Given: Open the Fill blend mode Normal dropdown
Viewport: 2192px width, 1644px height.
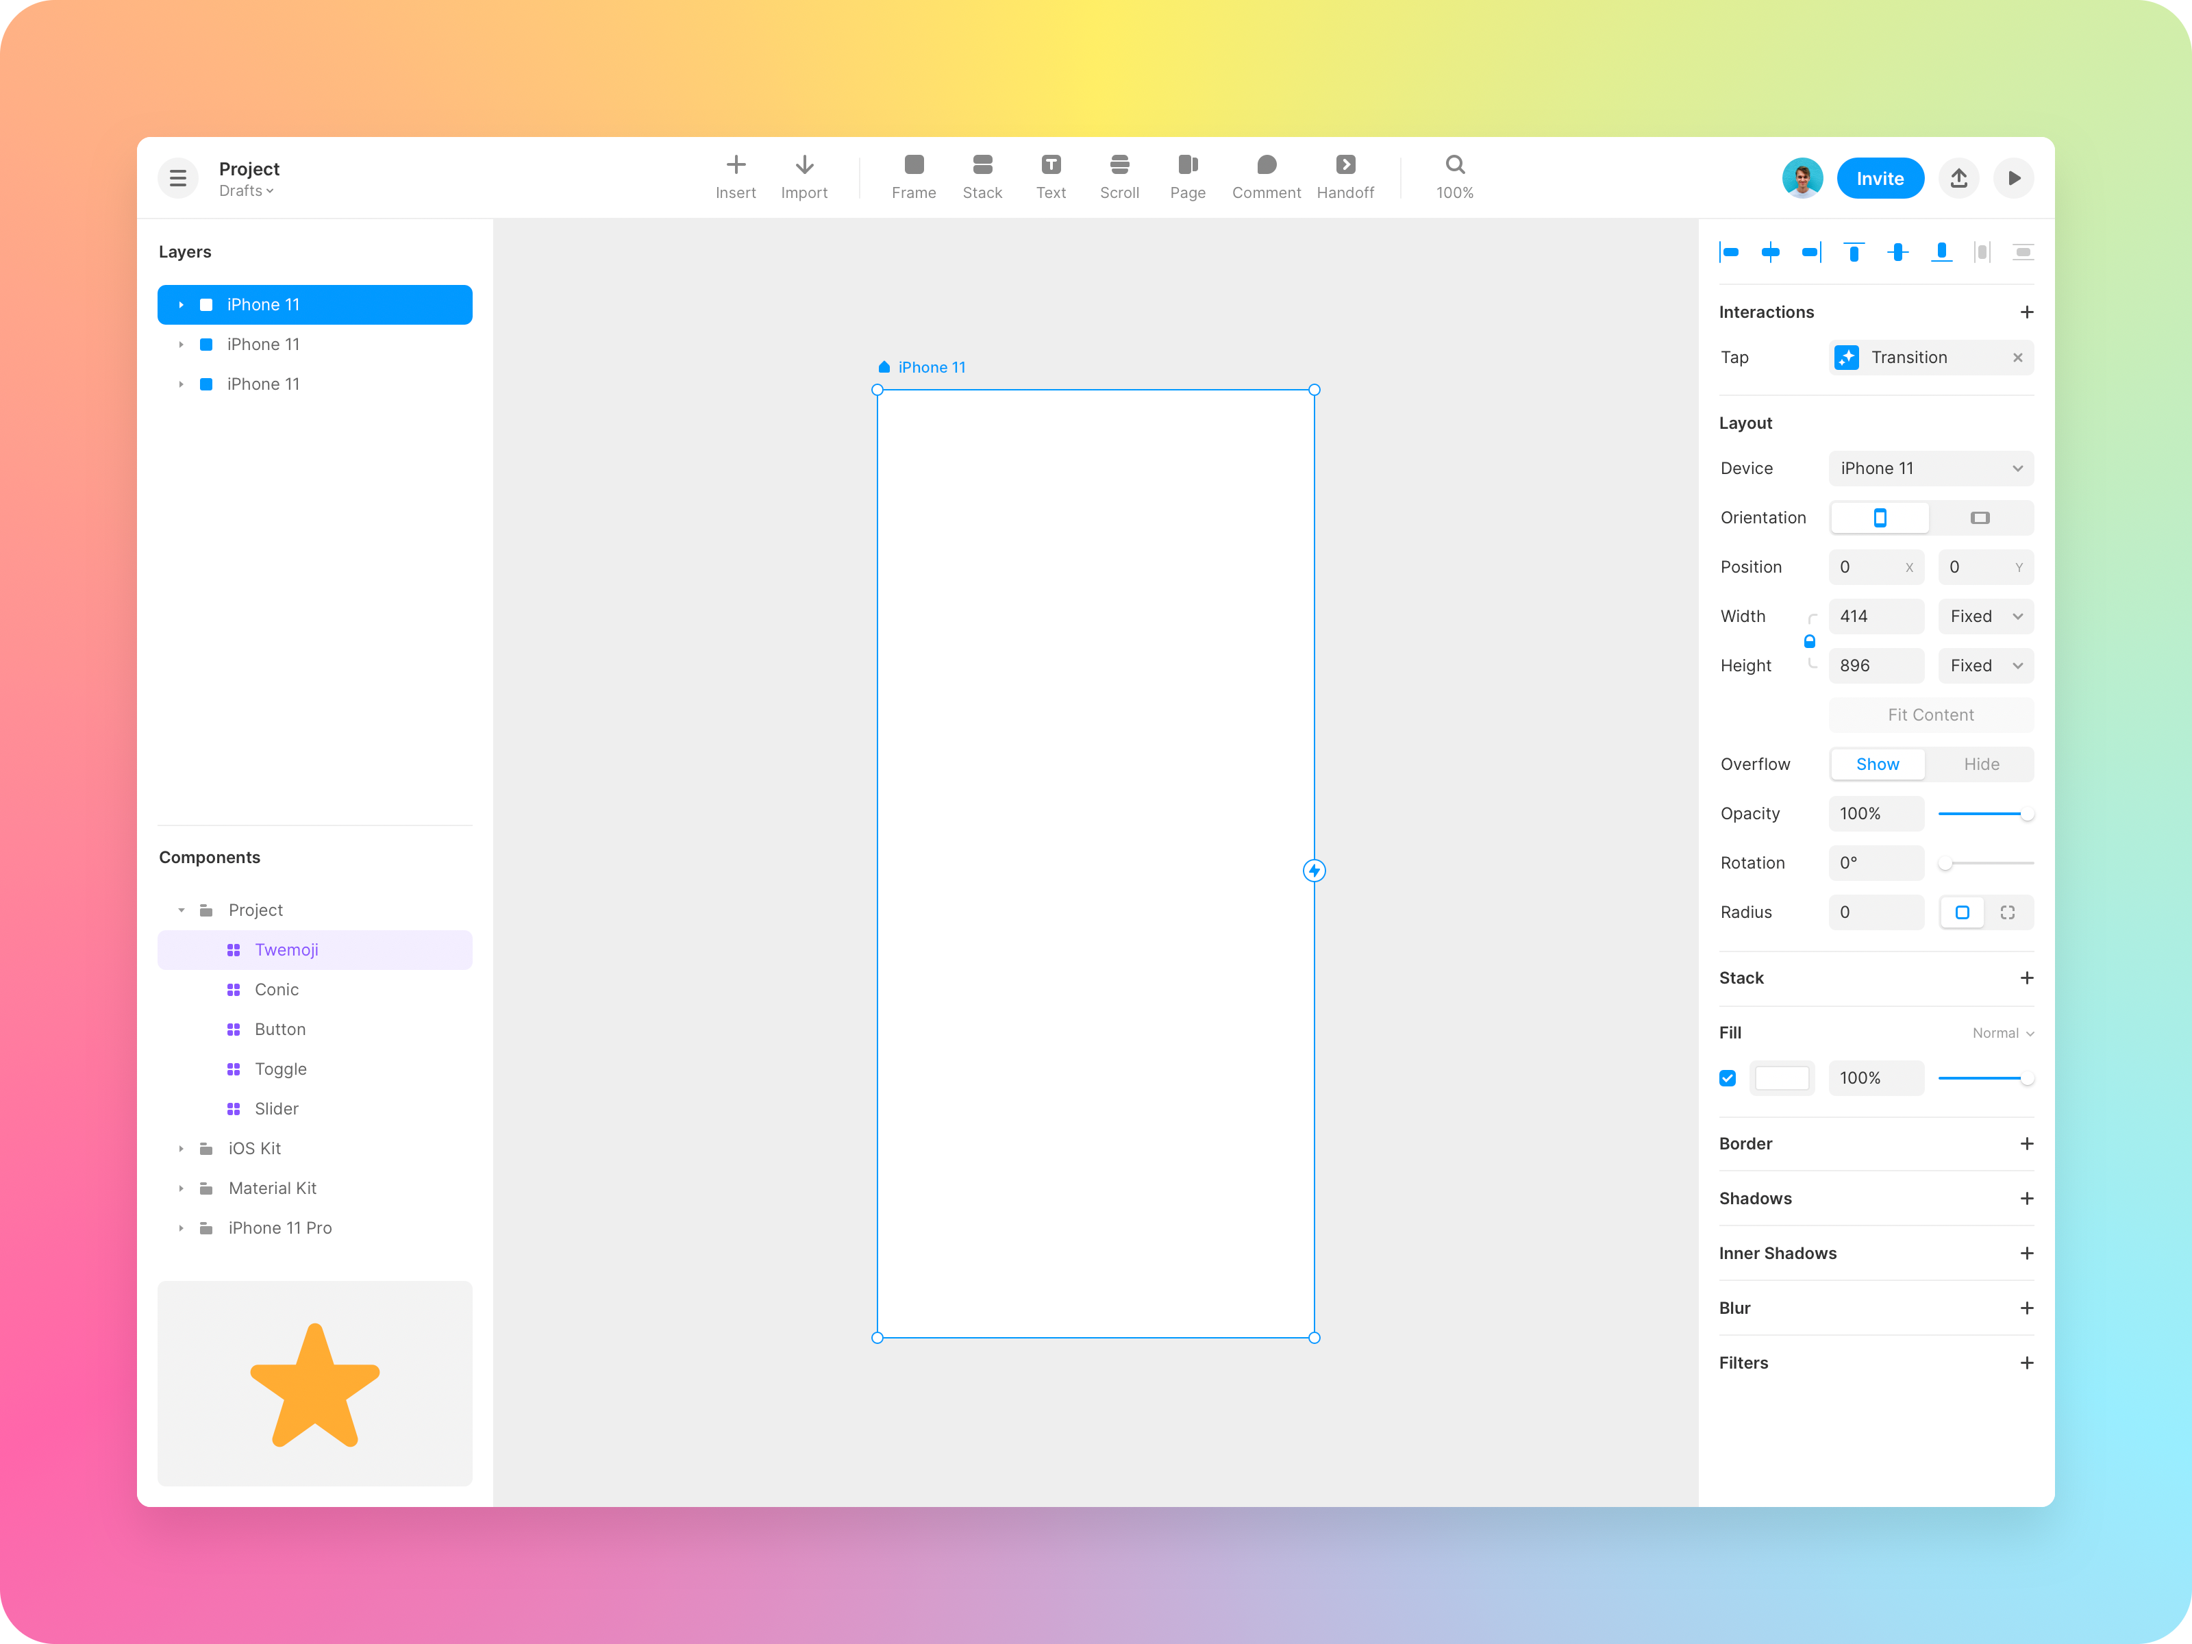Looking at the screenshot, I should (2003, 1032).
